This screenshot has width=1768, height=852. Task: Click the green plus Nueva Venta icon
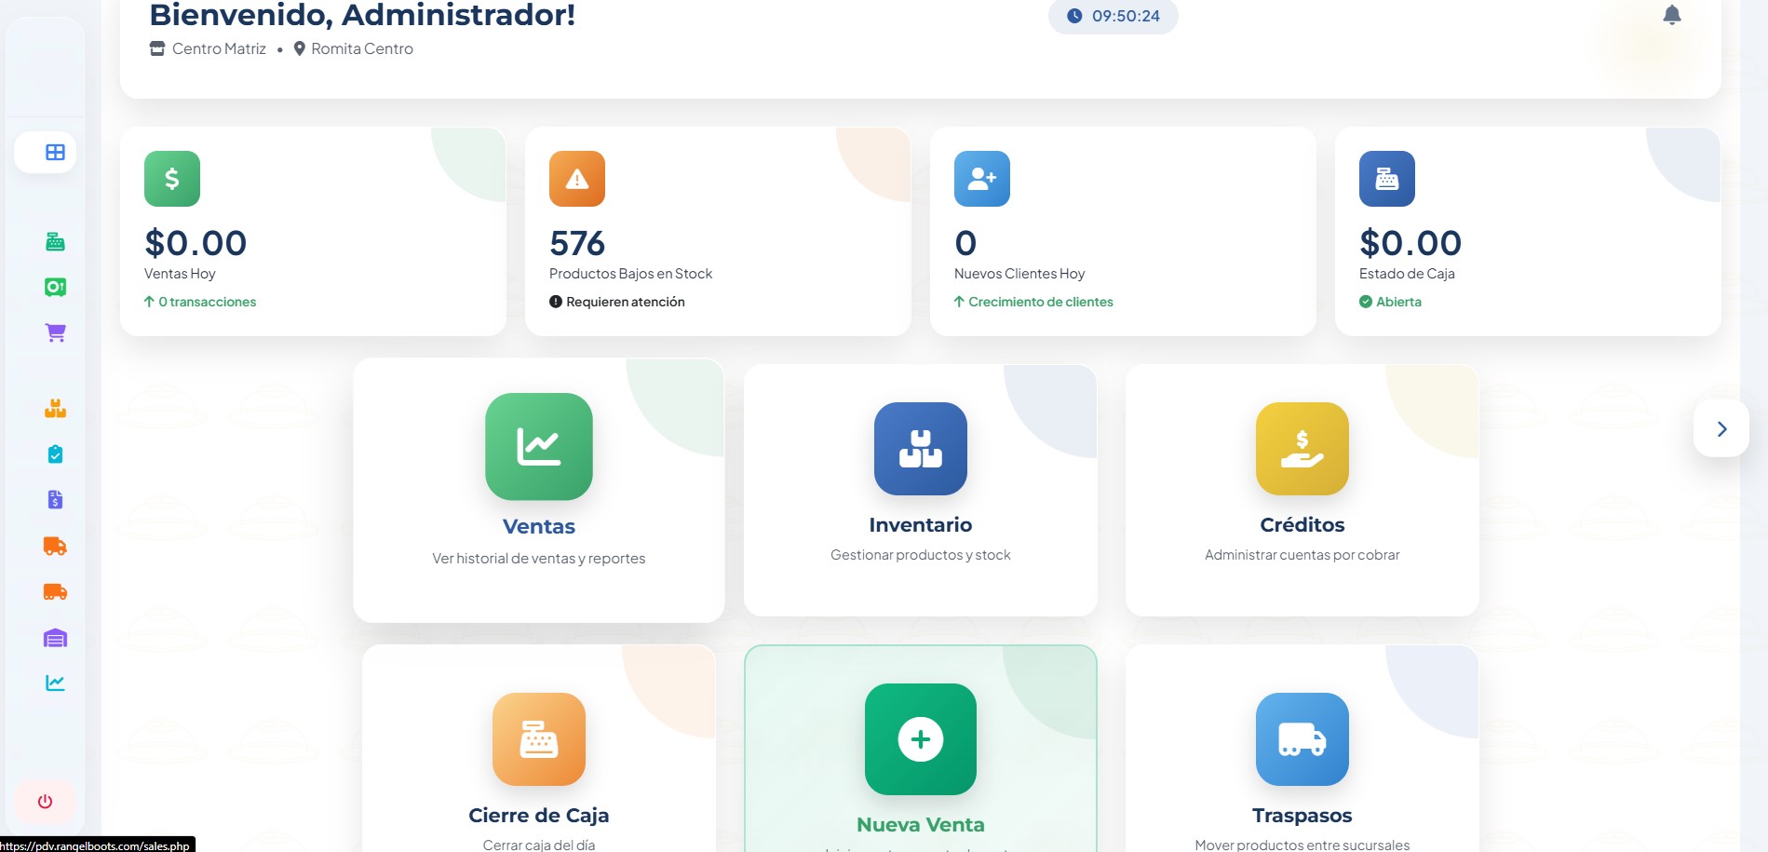pos(921,739)
